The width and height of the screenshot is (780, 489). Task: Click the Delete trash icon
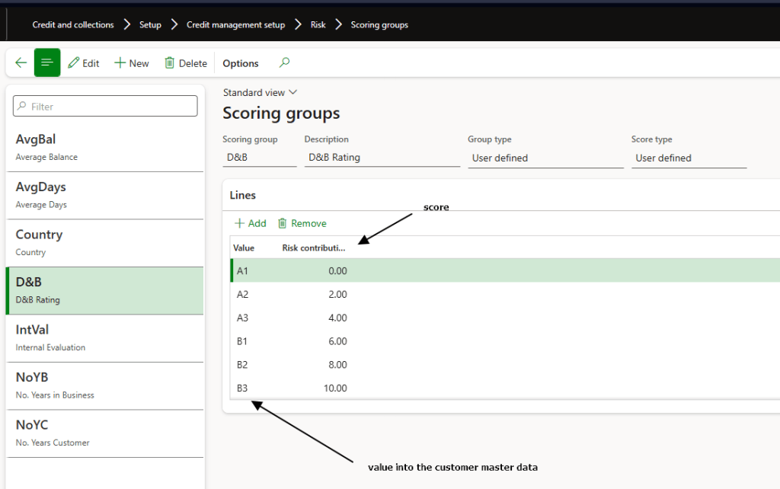[x=170, y=63]
